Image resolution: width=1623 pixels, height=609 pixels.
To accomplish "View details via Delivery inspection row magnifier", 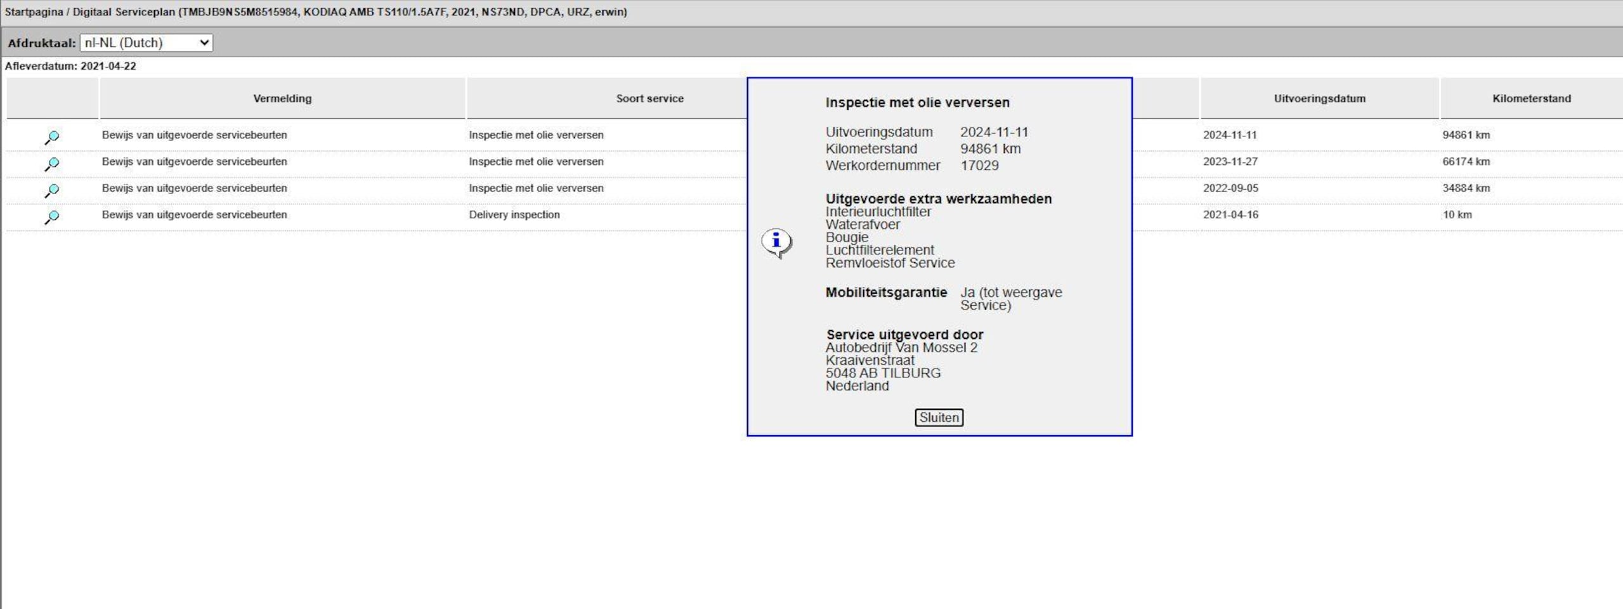I will (x=52, y=217).
